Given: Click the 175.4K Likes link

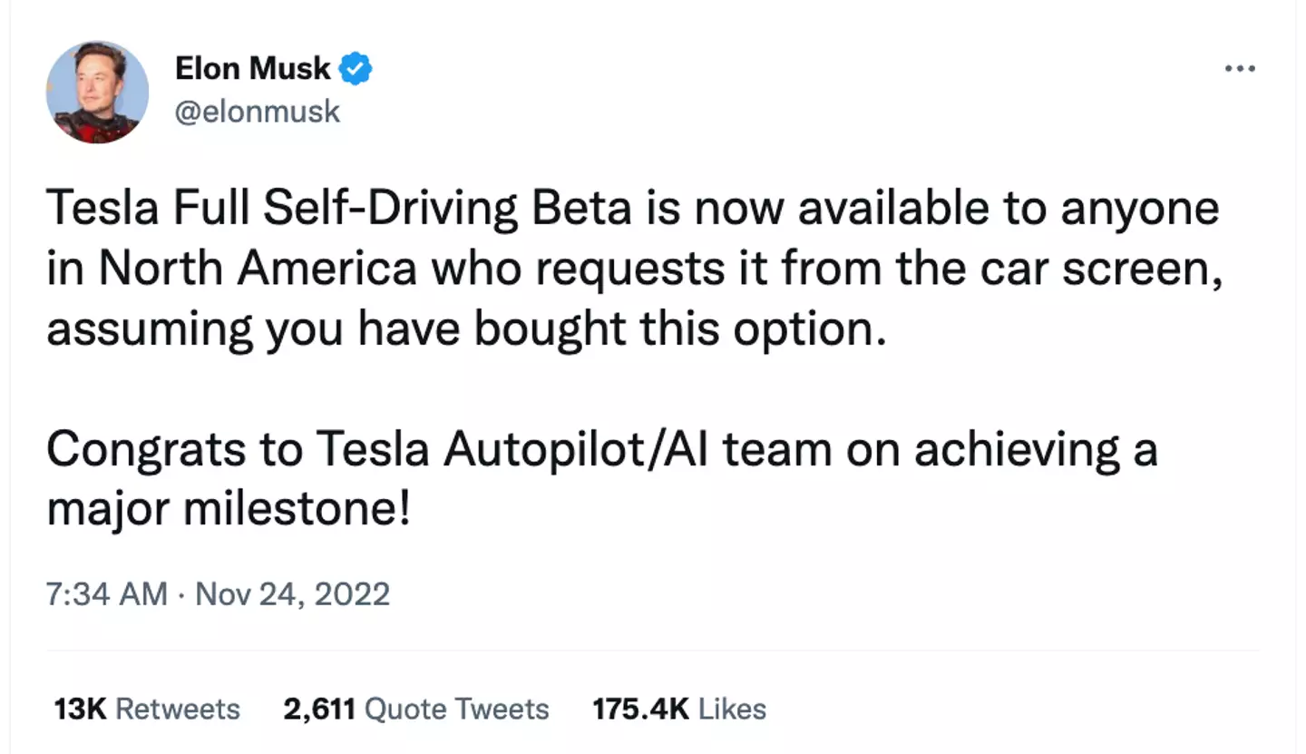Looking at the screenshot, I should coord(677,709).
